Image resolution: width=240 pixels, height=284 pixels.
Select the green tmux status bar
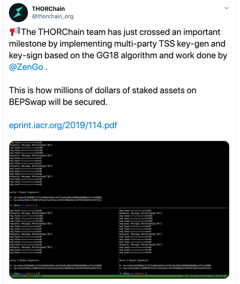pos(119,276)
